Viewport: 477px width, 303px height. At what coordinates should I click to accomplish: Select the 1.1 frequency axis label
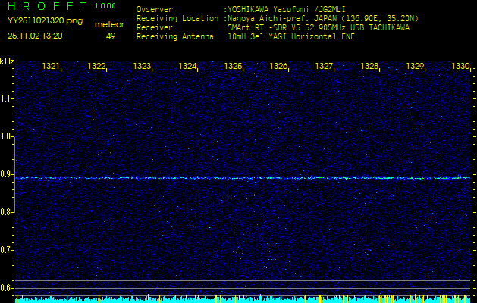click(x=7, y=98)
